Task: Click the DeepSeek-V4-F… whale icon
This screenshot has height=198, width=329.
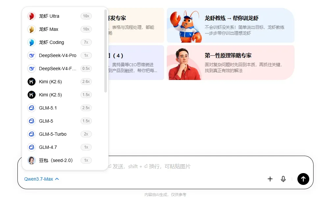Action: point(32,69)
